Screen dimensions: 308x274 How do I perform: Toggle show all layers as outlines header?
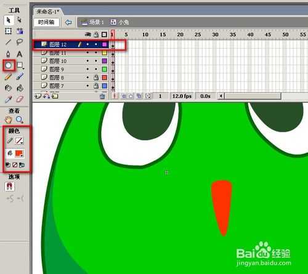pyautogui.click(x=104, y=34)
